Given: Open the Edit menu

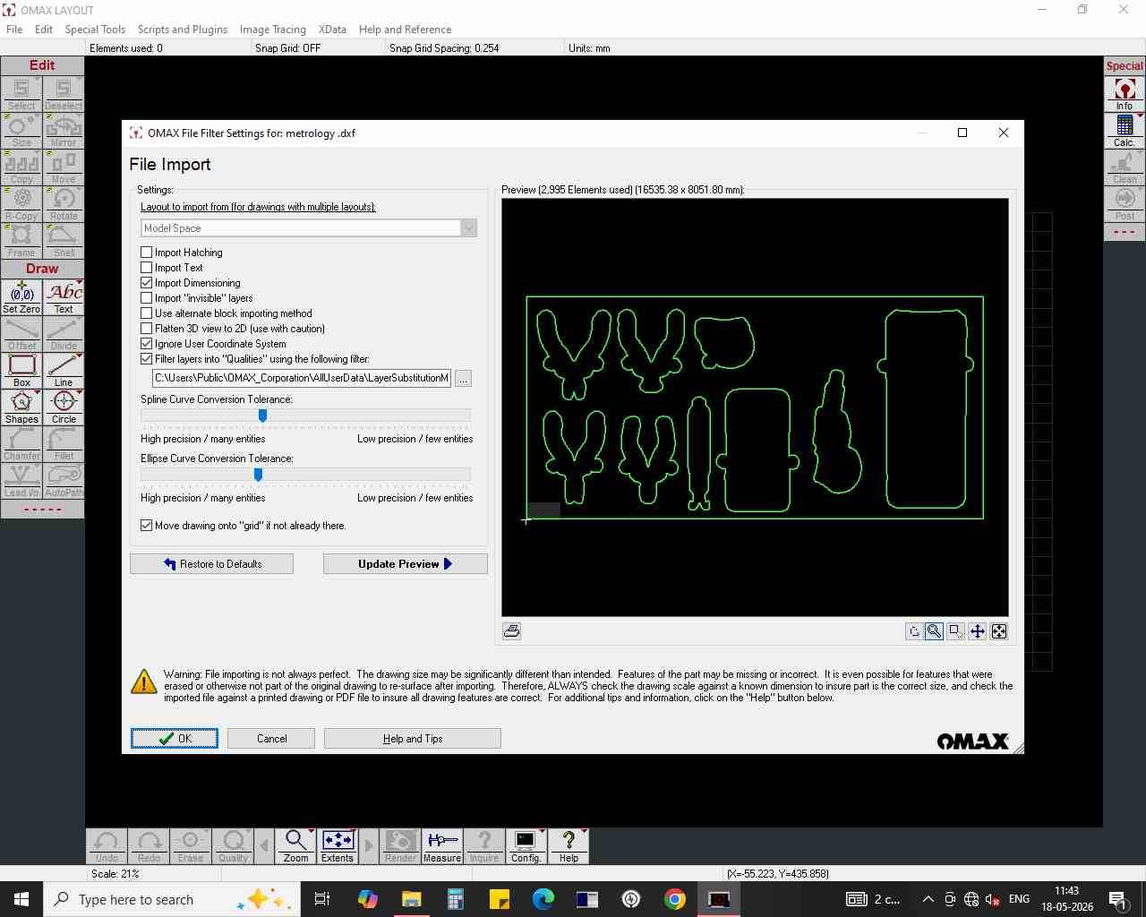Looking at the screenshot, I should point(44,30).
